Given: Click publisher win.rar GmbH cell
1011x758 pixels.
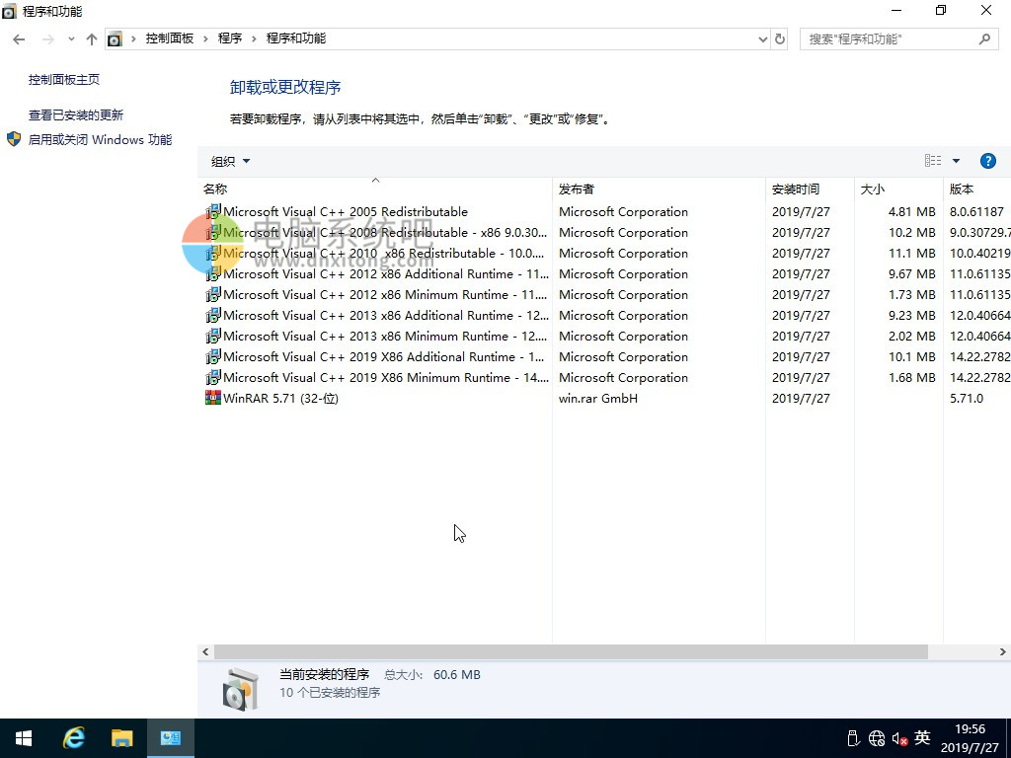Looking at the screenshot, I should 597,398.
